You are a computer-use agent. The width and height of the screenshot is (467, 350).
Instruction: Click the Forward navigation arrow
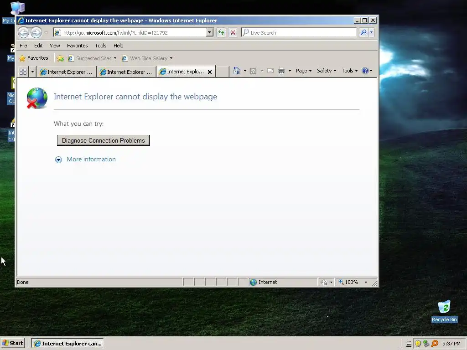pyautogui.click(x=36, y=32)
